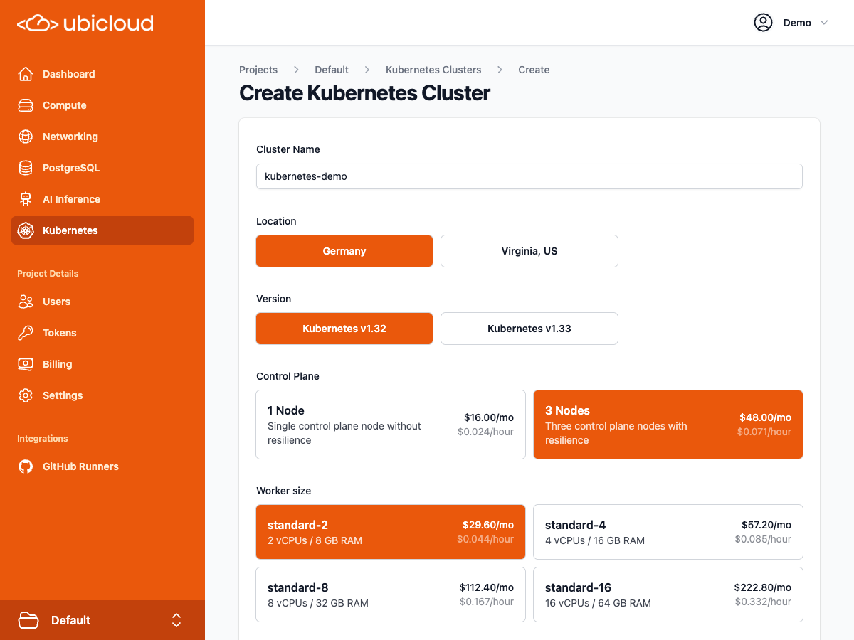Open the Networking section
This screenshot has height=640, width=854.
[x=102, y=137]
